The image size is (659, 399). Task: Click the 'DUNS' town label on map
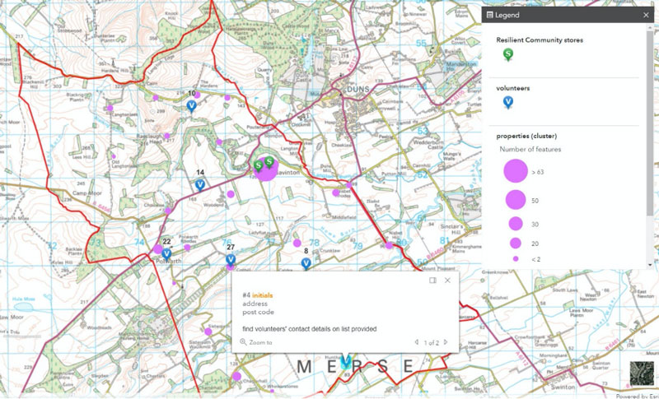[x=358, y=90]
